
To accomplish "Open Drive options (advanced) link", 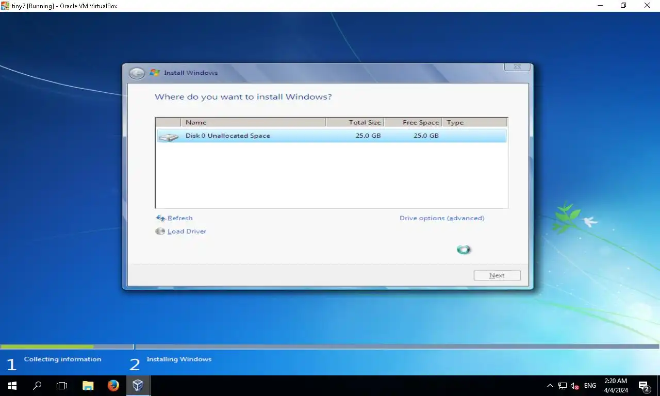I will [442, 218].
